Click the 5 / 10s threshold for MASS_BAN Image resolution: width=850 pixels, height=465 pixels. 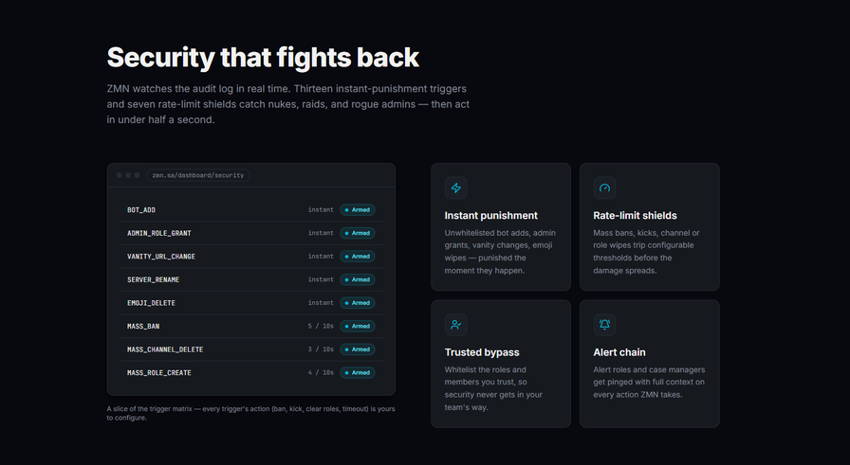(321, 327)
